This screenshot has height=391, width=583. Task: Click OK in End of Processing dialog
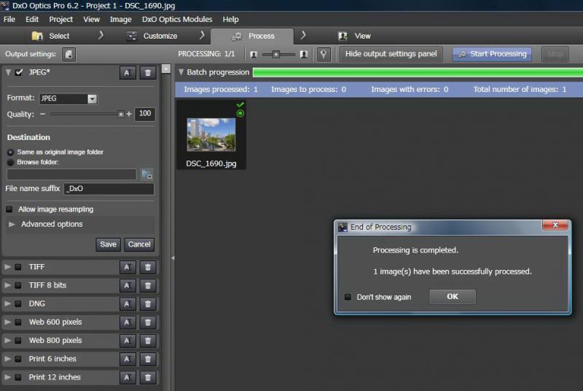[x=453, y=296]
